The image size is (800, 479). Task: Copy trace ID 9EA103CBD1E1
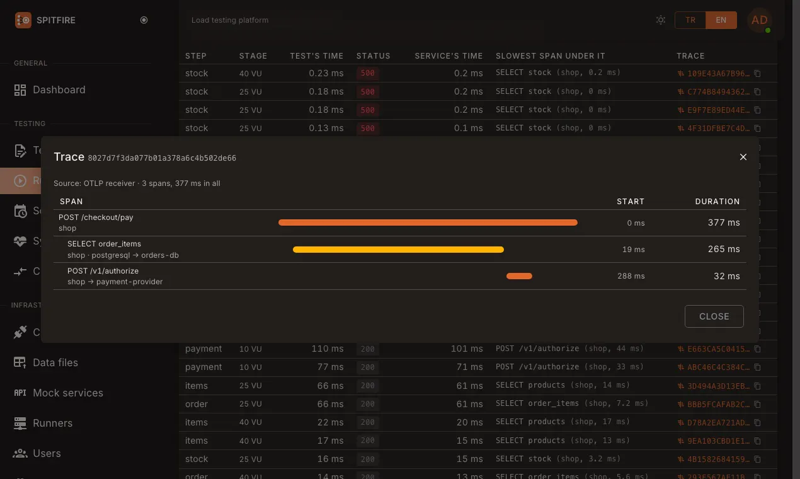pos(758,441)
